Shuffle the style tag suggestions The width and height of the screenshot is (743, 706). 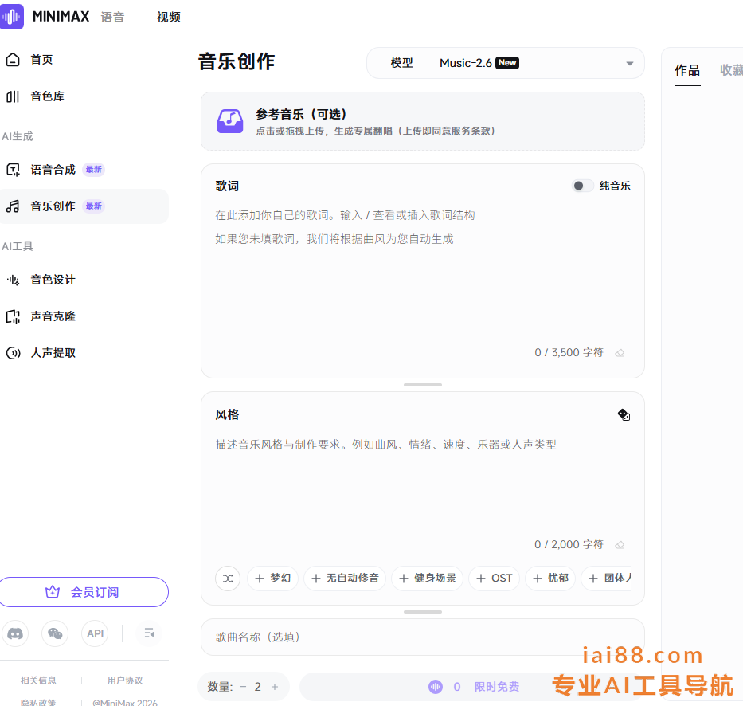coord(228,578)
